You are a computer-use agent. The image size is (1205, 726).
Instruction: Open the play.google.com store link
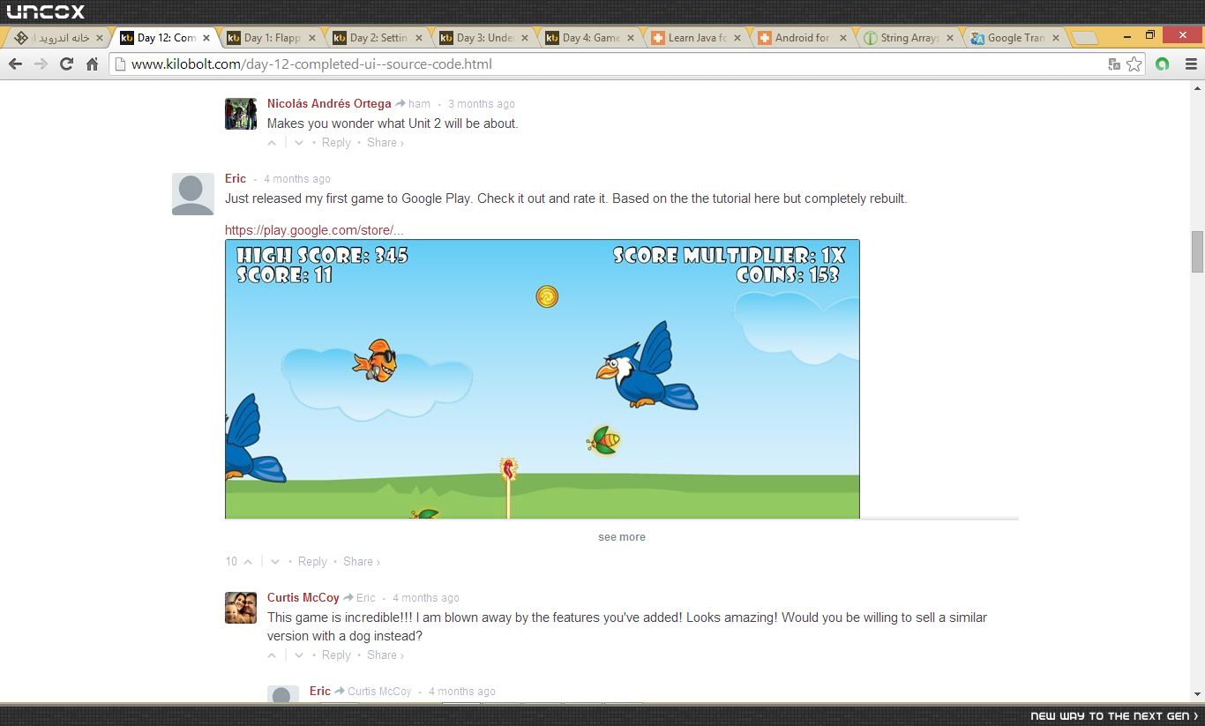click(314, 230)
